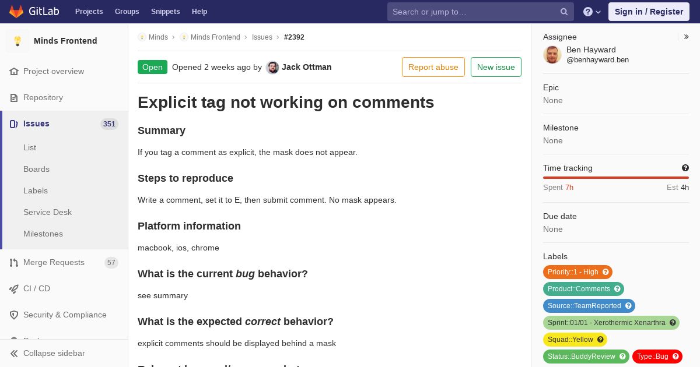
Task: Open Help in the top navbar
Action: pyautogui.click(x=199, y=12)
